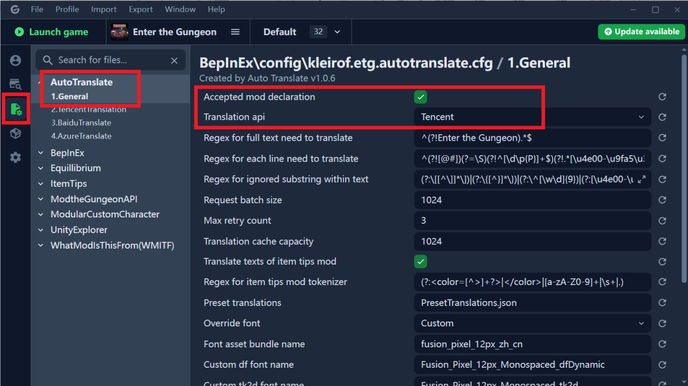Toggle Translate texts of item tips mod
Viewport: 688px width, 386px height.
click(420, 261)
